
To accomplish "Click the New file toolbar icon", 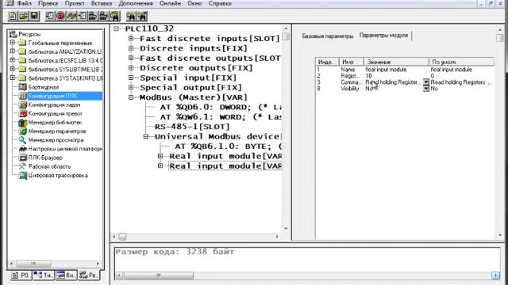I will point(13,16).
